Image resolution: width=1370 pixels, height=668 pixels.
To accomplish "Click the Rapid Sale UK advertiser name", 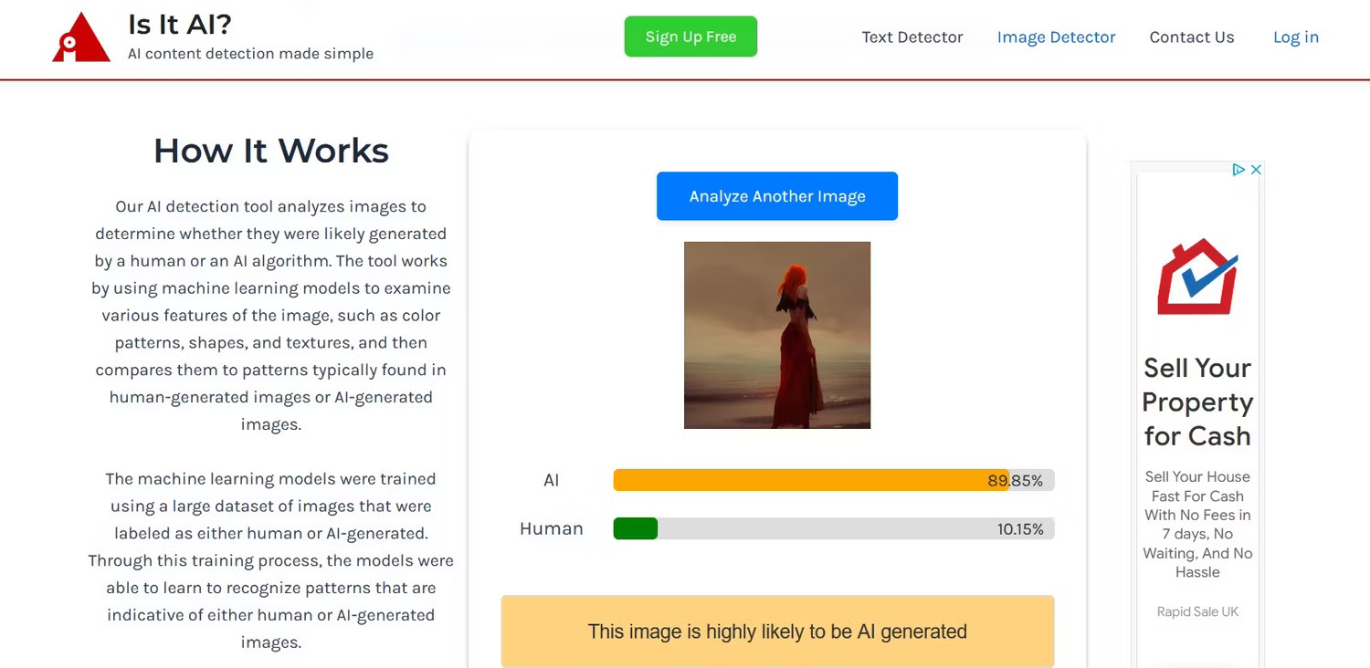I will pos(1197,611).
